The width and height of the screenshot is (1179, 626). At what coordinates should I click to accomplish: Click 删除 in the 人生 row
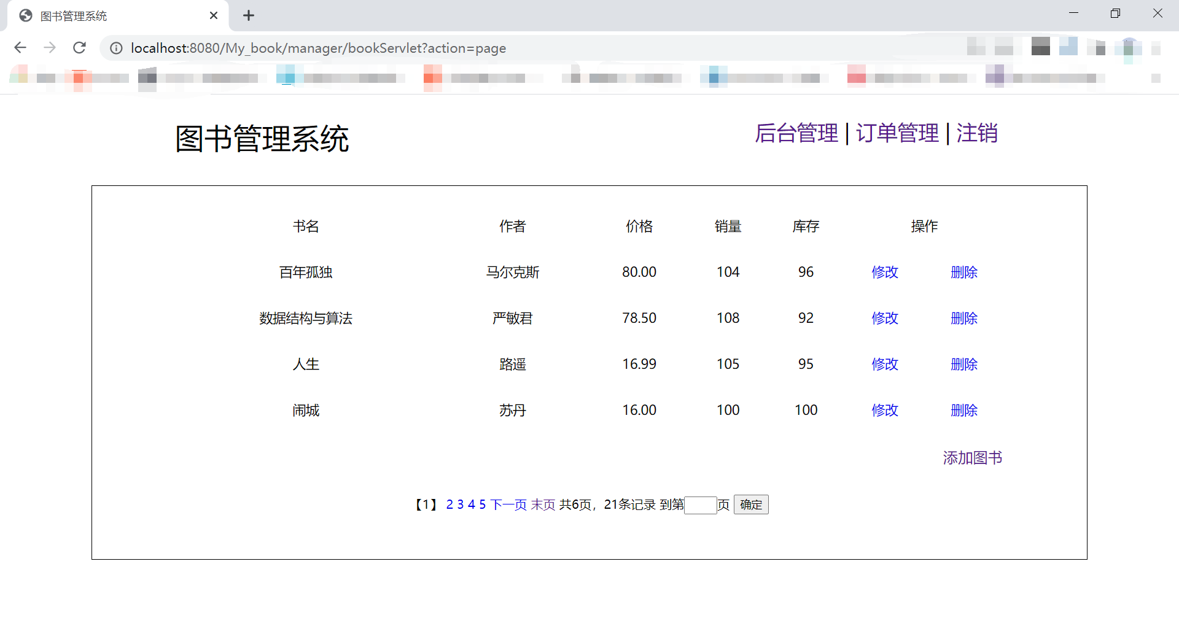(x=964, y=364)
